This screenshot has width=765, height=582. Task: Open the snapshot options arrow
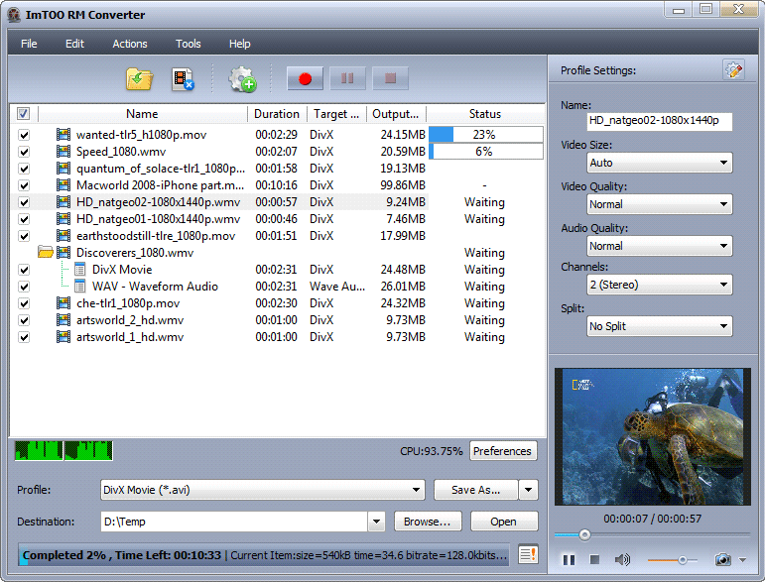coord(742,560)
